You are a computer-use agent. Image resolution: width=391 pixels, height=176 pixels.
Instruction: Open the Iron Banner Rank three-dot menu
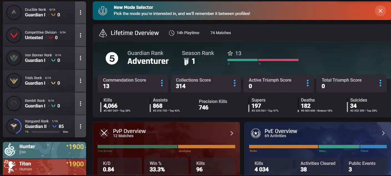[81, 58]
